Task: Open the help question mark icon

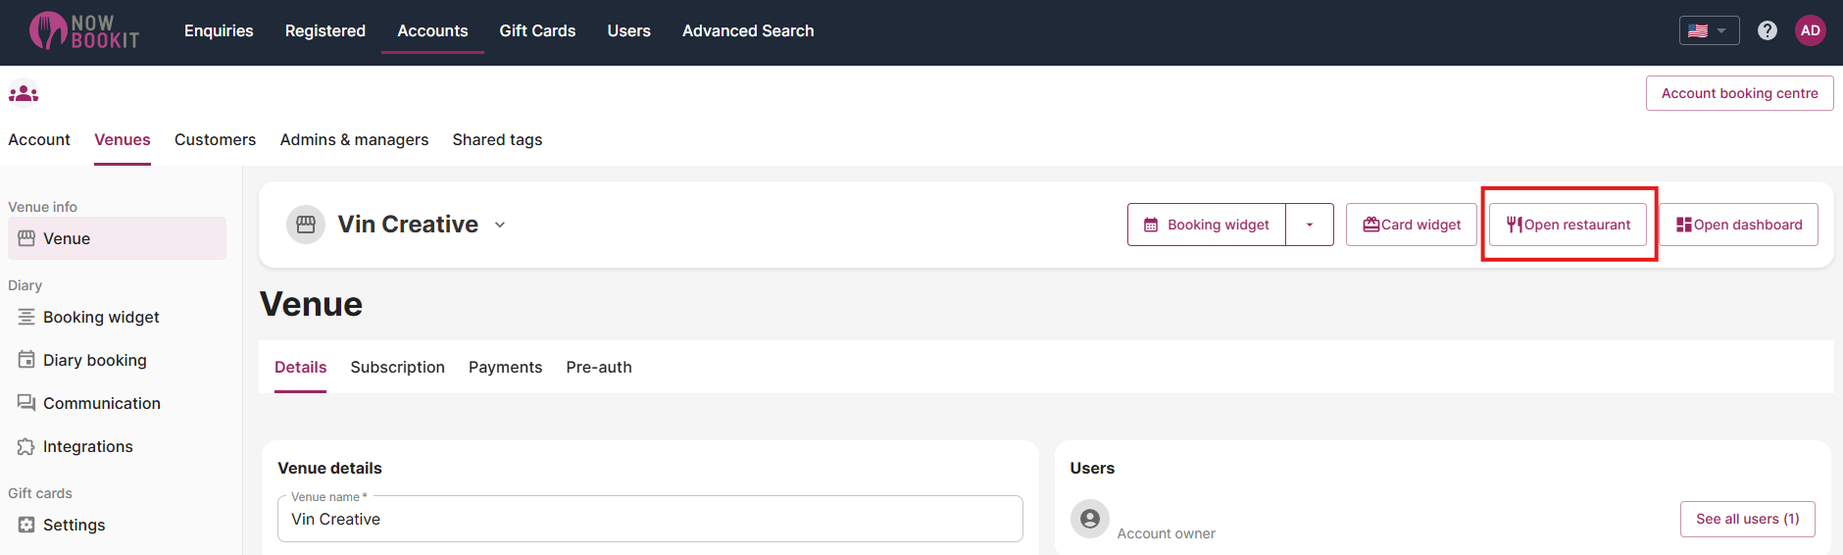Action: 1767,30
